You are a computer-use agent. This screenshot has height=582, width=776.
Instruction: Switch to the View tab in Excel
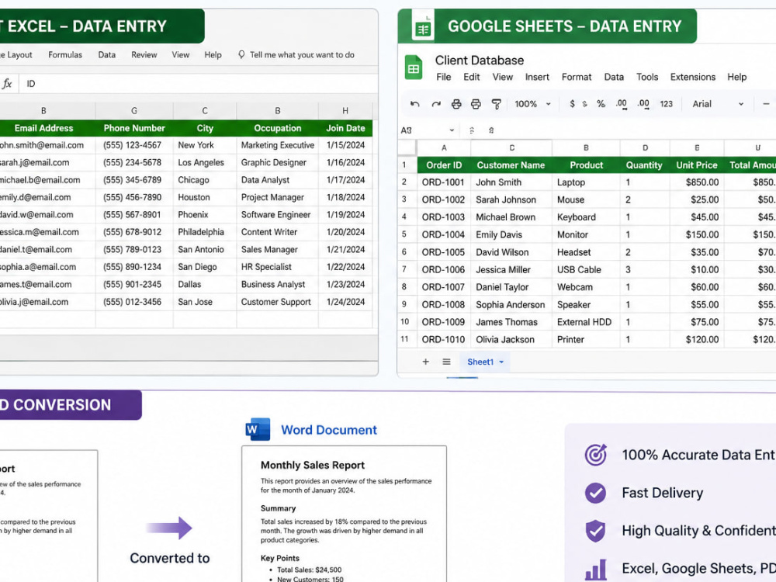(181, 55)
